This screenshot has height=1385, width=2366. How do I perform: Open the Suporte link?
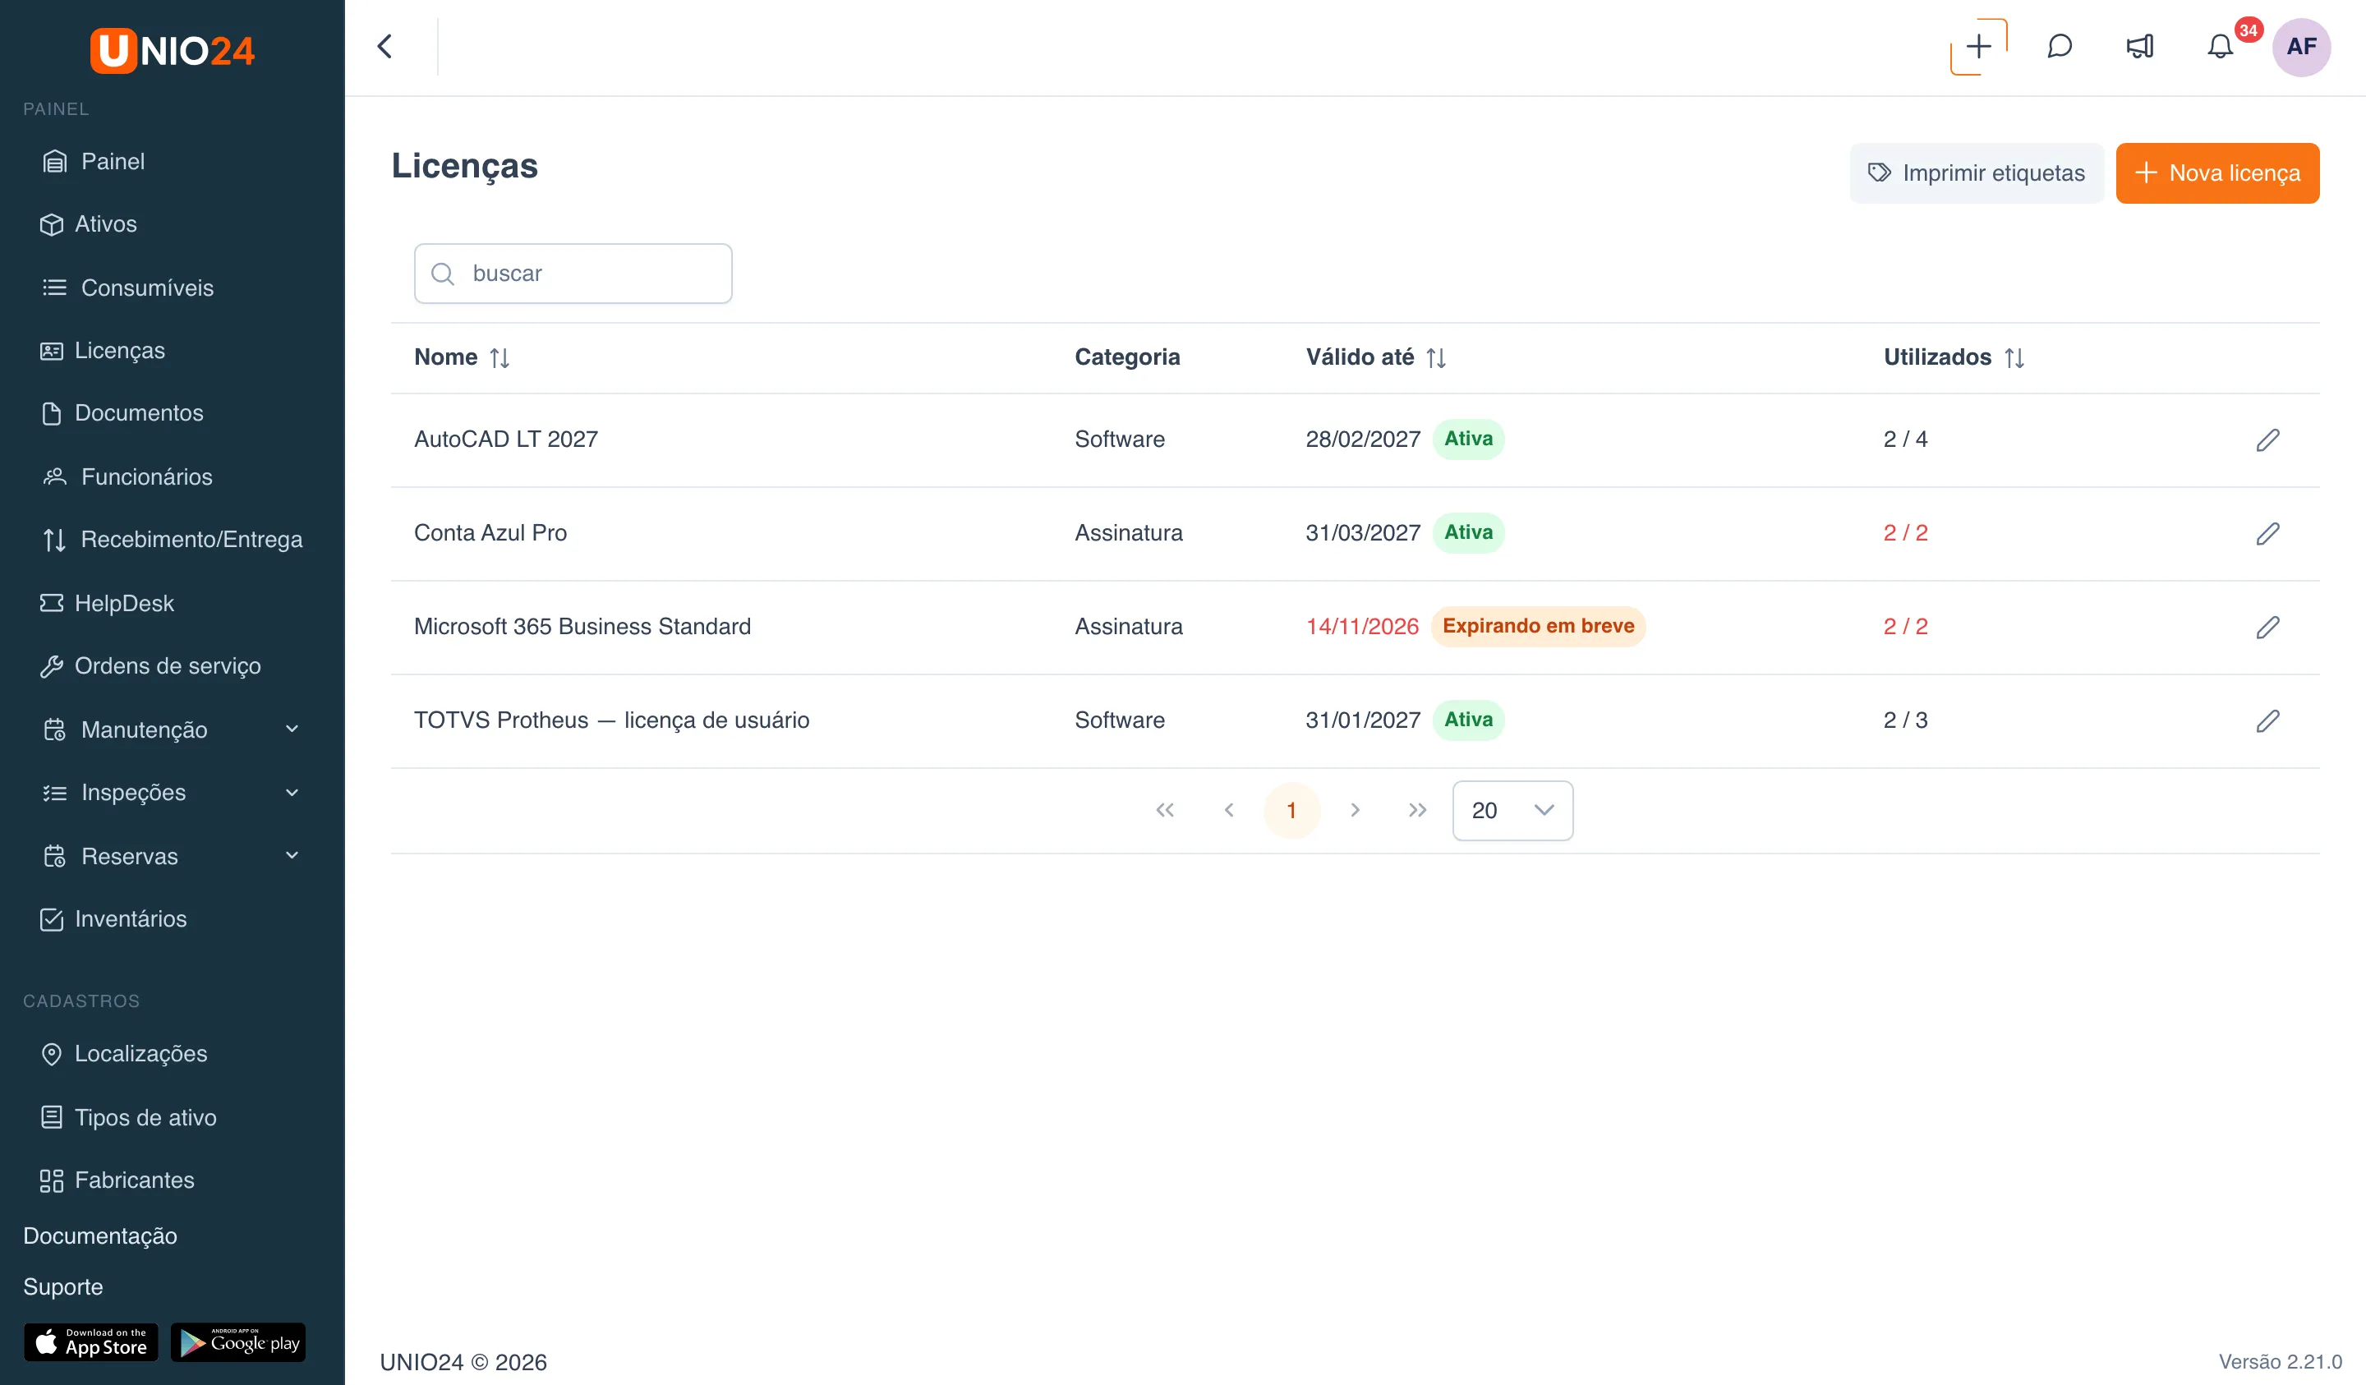[x=63, y=1286]
